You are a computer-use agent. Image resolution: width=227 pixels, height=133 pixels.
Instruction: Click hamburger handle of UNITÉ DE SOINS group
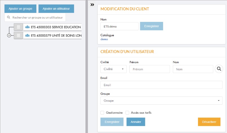pos(18,35)
